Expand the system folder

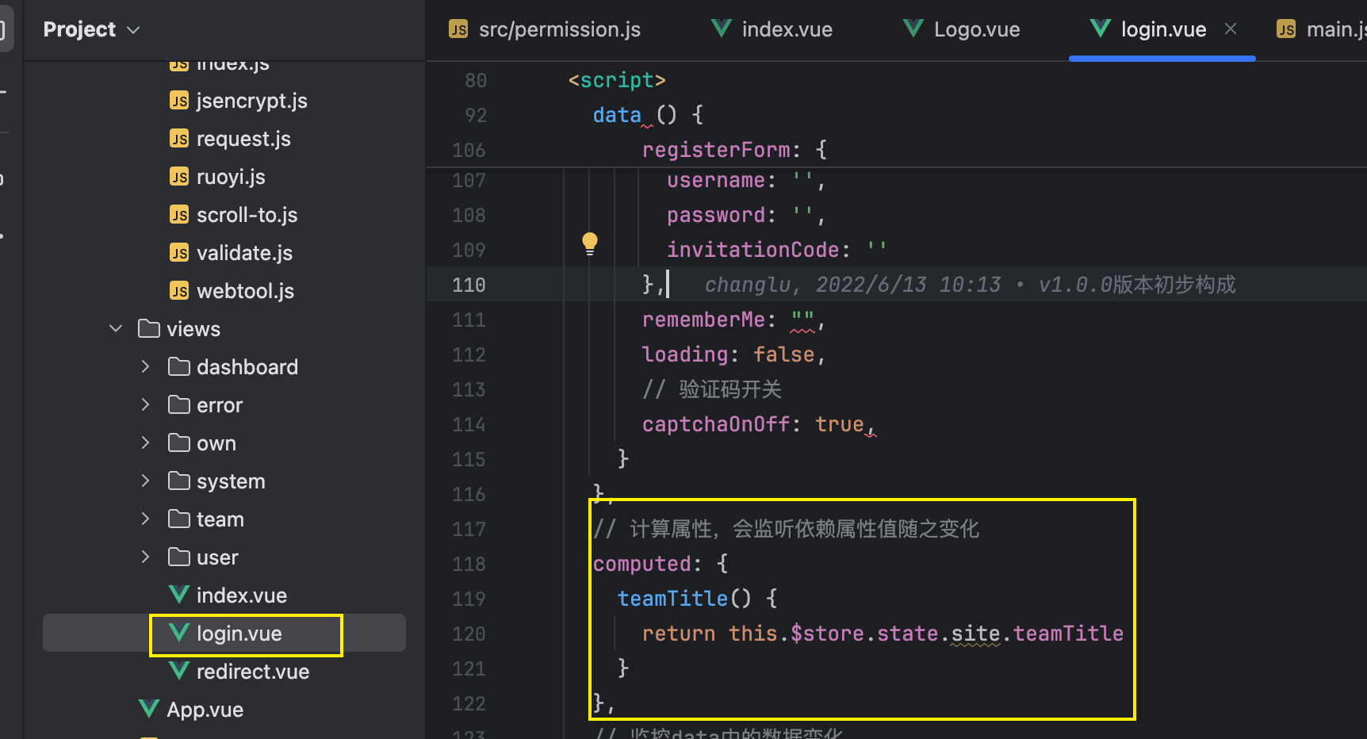point(145,481)
